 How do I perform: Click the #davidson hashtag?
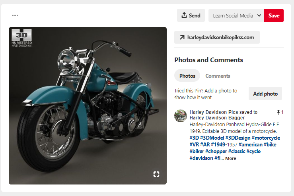(x=201, y=158)
